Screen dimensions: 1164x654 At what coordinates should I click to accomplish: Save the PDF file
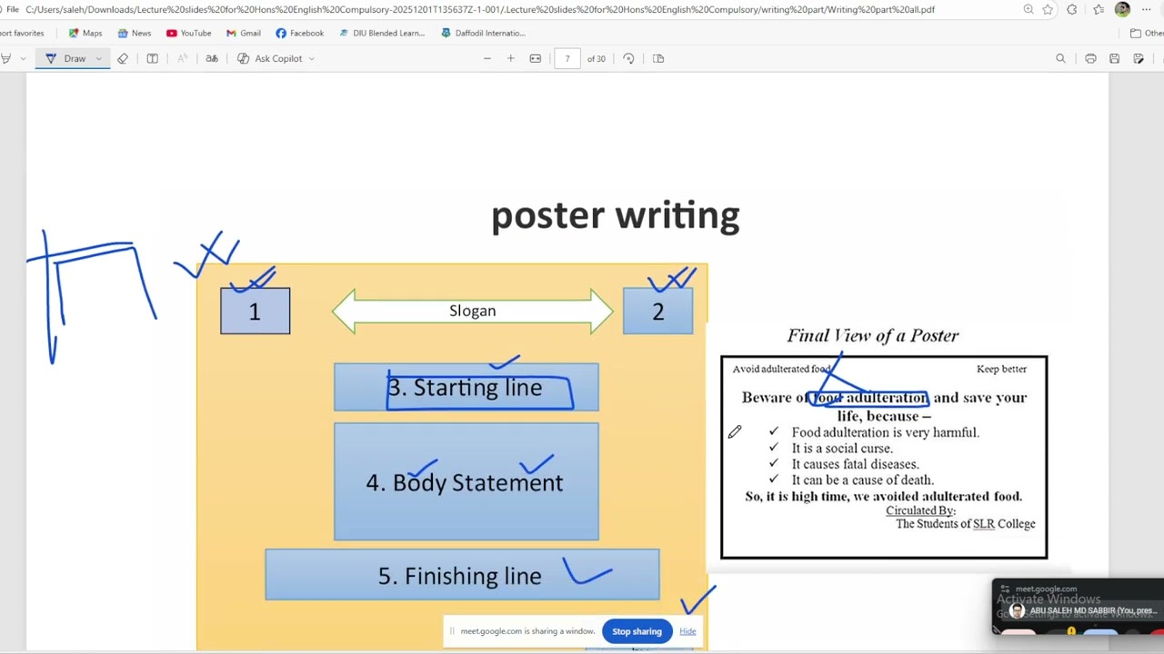[x=1114, y=58]
